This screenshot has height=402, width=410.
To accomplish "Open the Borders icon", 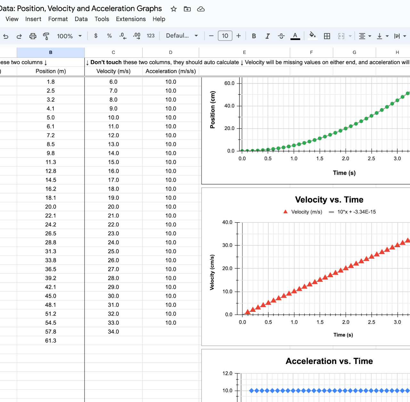I will (x=327, y=36).
